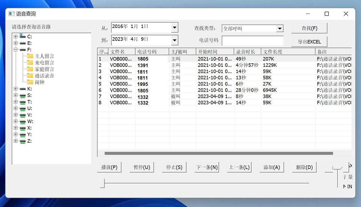Screen dimensions: 361x207
Task: Click the C: drive icon
Action: (22, 36)
